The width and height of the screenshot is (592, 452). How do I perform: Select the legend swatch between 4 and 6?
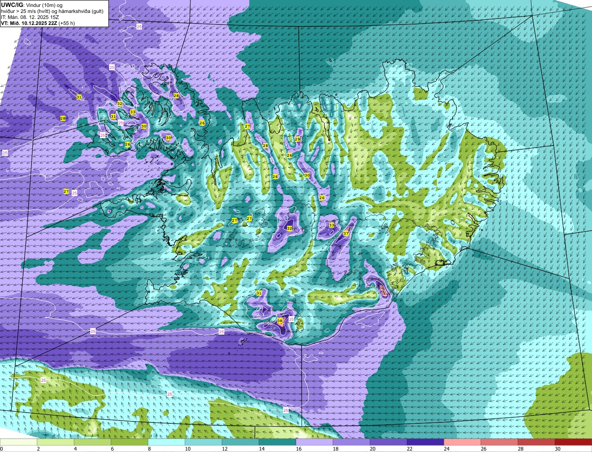pyautogui.click(x=92, y=442)
